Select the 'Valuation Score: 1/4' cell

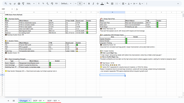coord(12,53)
